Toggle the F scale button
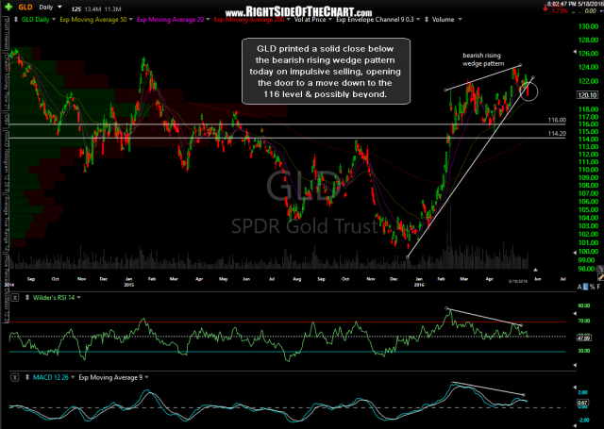This screenshot has width=604, height=429. [x=598, y=287]
